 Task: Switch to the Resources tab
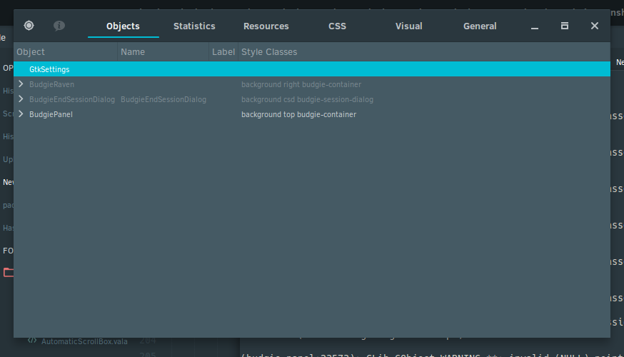pyautogui.click(x=266, y=26)
